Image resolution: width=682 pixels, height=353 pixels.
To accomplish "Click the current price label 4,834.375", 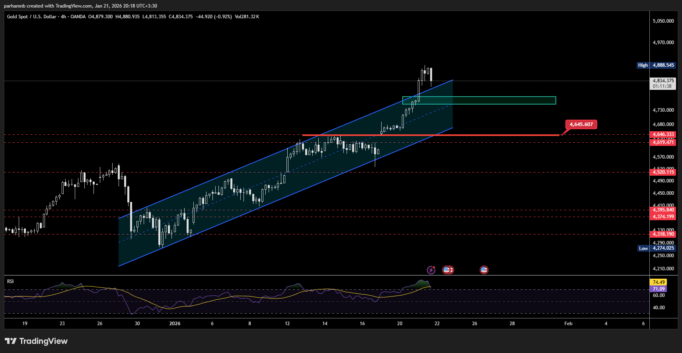I will click(x=663, y=81).
